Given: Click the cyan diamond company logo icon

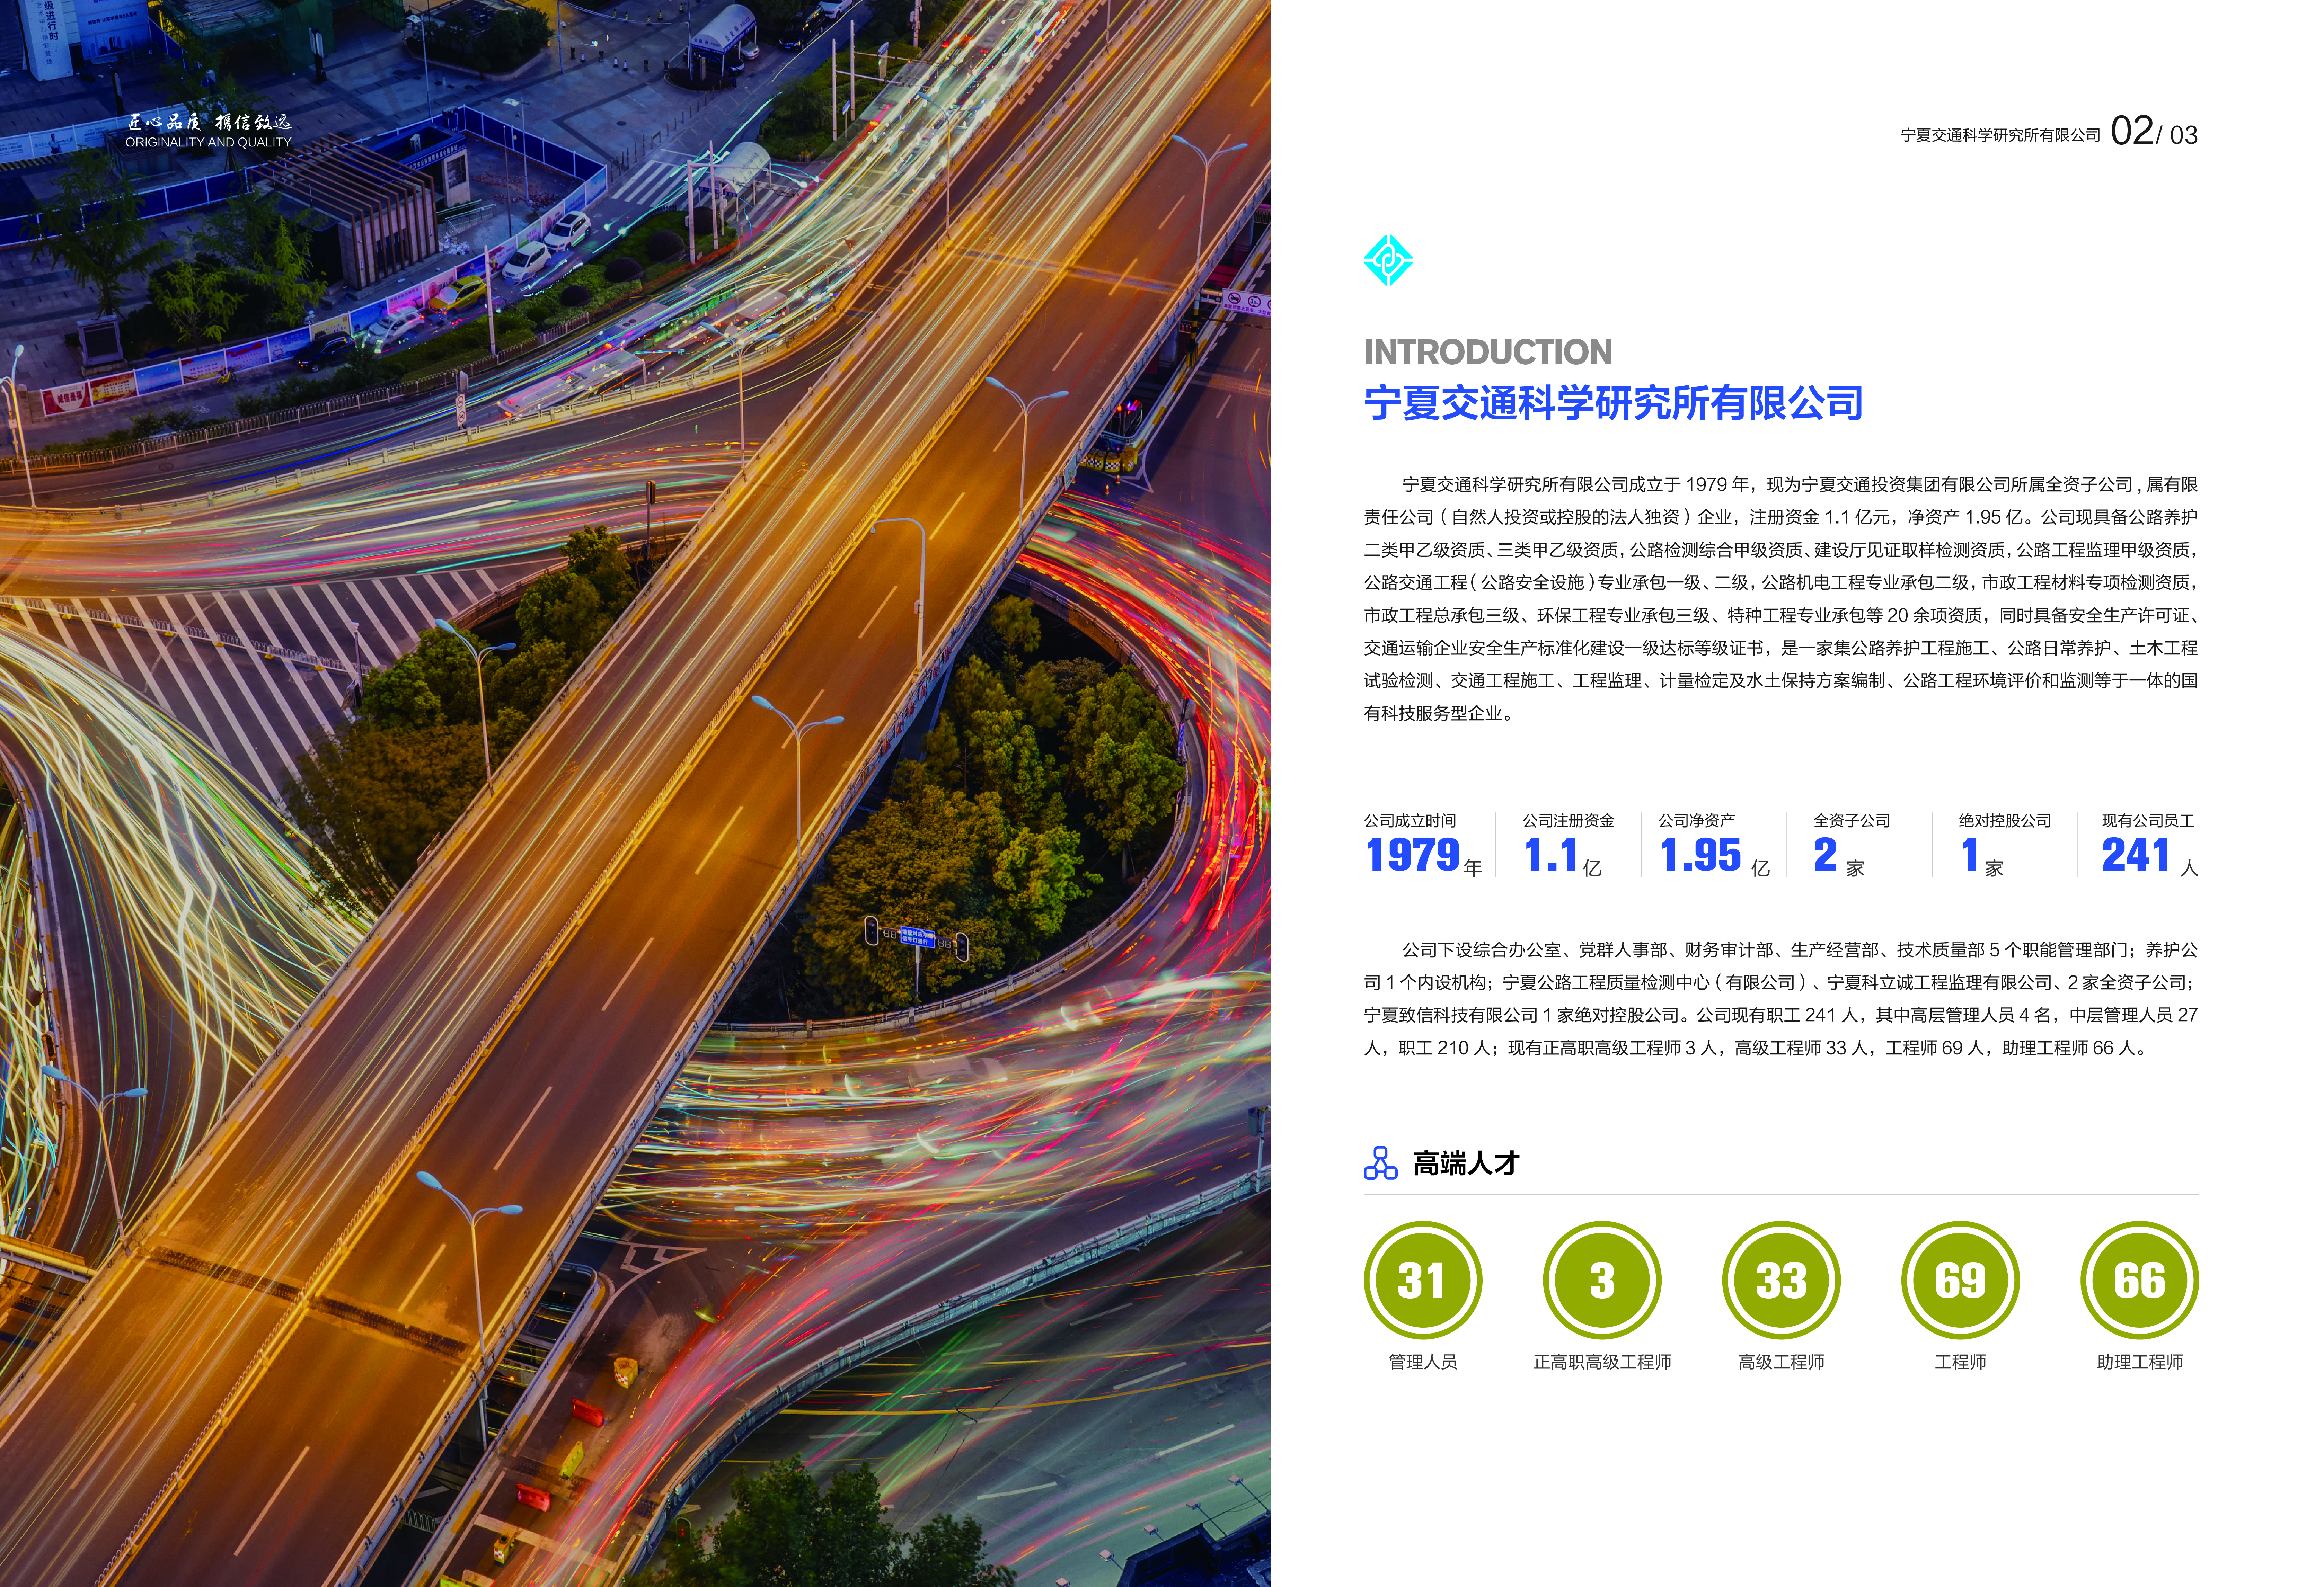Looking at the screenshot, I should tap(1388, 260).
